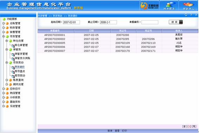199x133 pixels.
Task: Click 打印 in the bottom bar
Action: click(124, 131)
